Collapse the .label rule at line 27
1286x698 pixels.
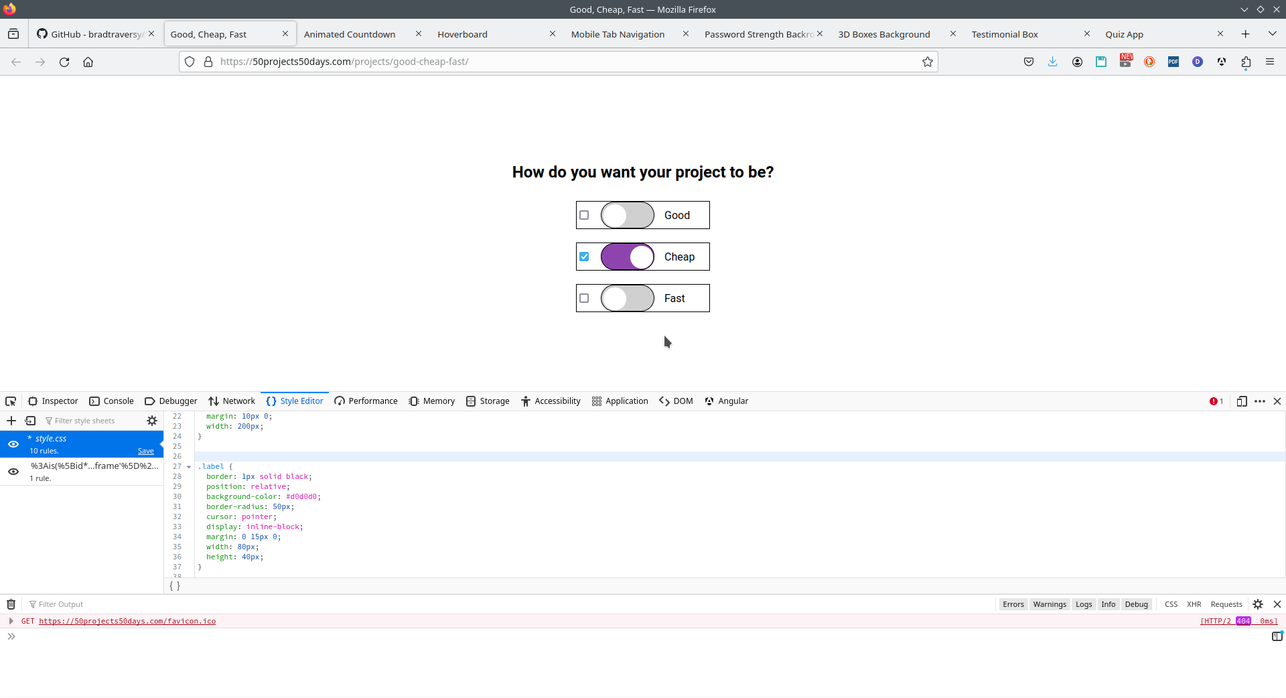(189, 467)
